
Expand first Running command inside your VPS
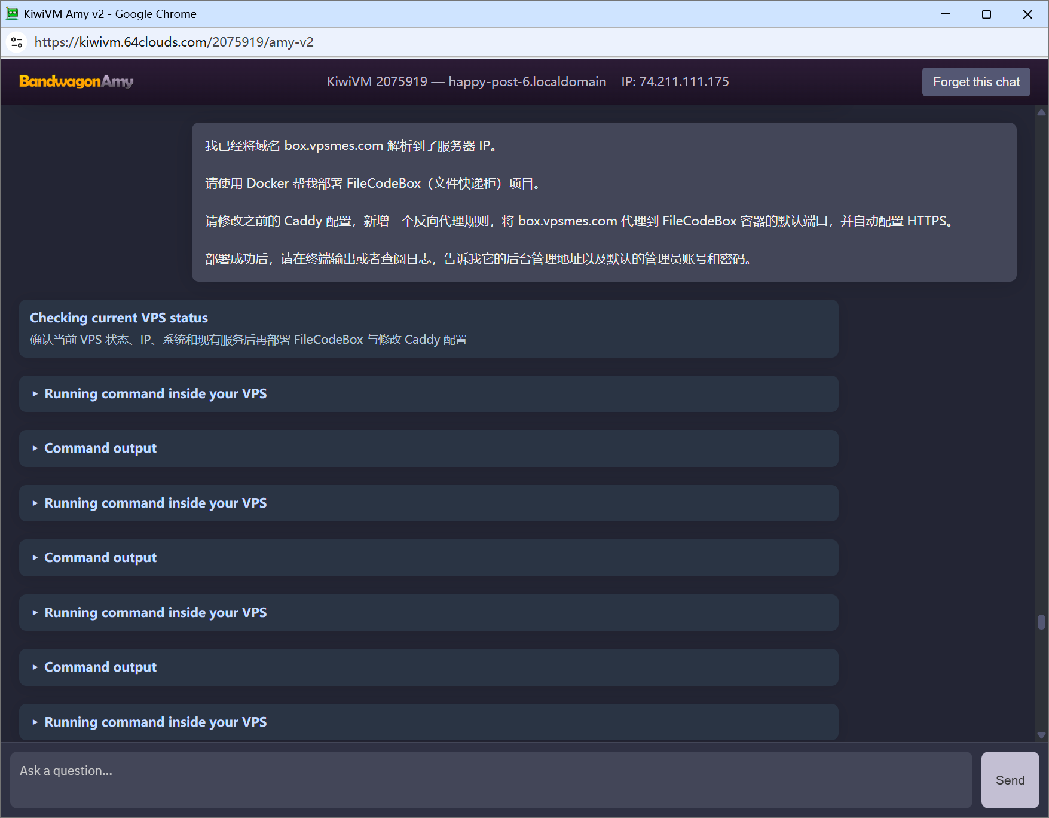(x=429, y=393)
